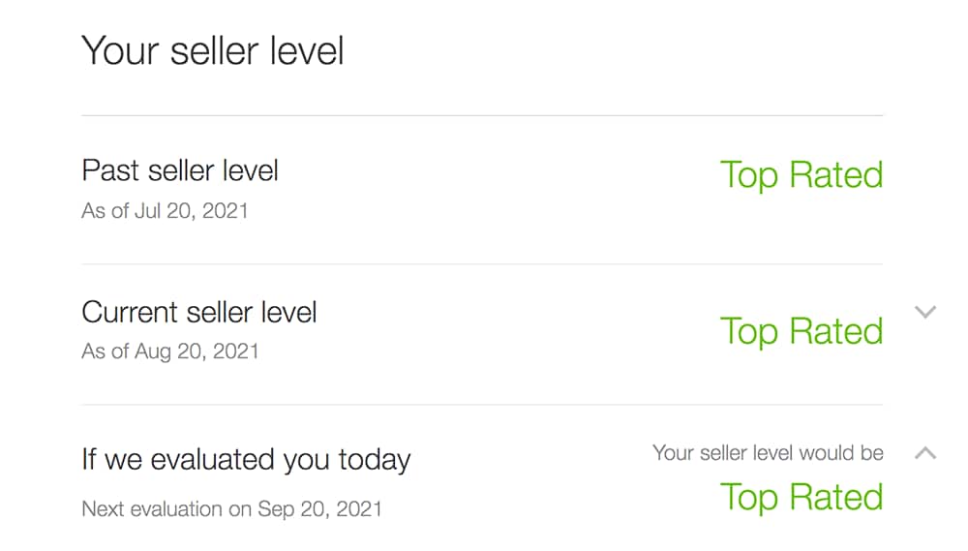This screenshot has height=551, width=968.
Task: Select the If we evaluated you today heading
Action: point(246,461)
